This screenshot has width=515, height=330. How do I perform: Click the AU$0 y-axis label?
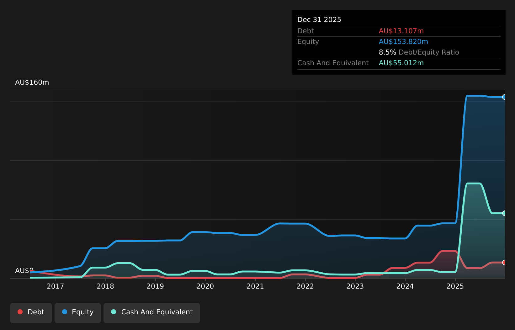pos(24,270)
